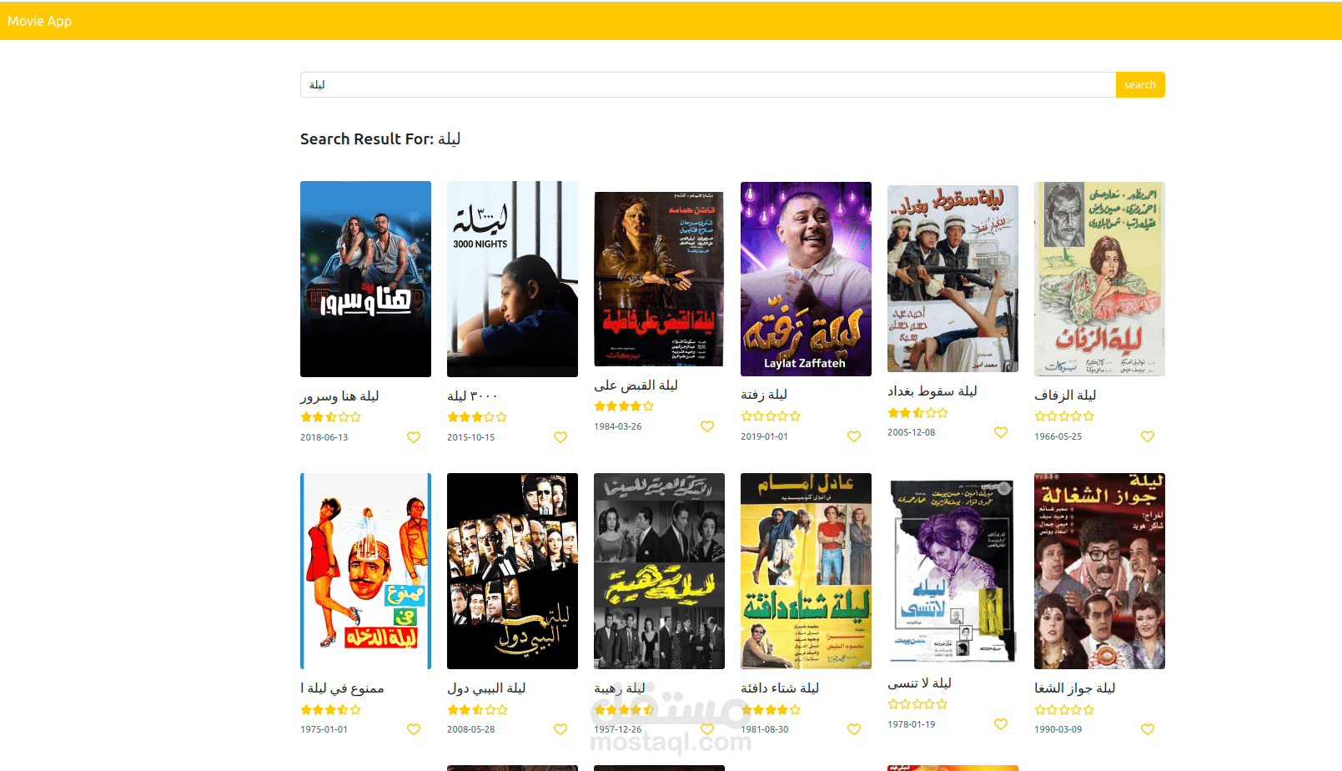The height and width of the screenshot is (771, 1342).
Task: Open the Movie App home link
Action: click(x=39, y=21)
